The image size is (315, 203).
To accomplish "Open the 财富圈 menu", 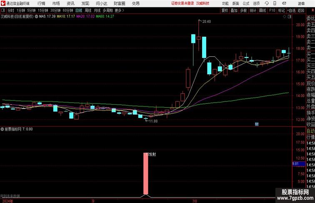I will pyautogui.click(x=119, y=3).
